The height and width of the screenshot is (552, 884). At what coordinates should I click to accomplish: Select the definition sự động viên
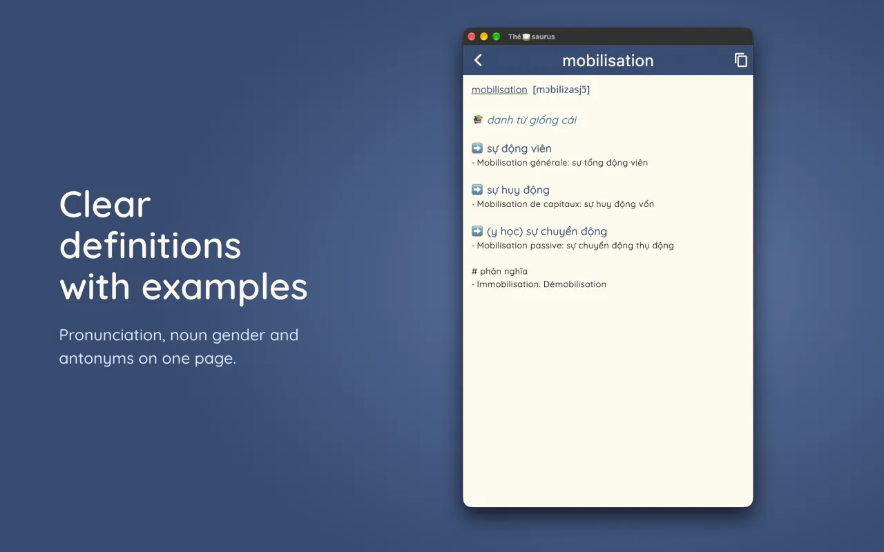pyautogui.click(x=519, y=148)
